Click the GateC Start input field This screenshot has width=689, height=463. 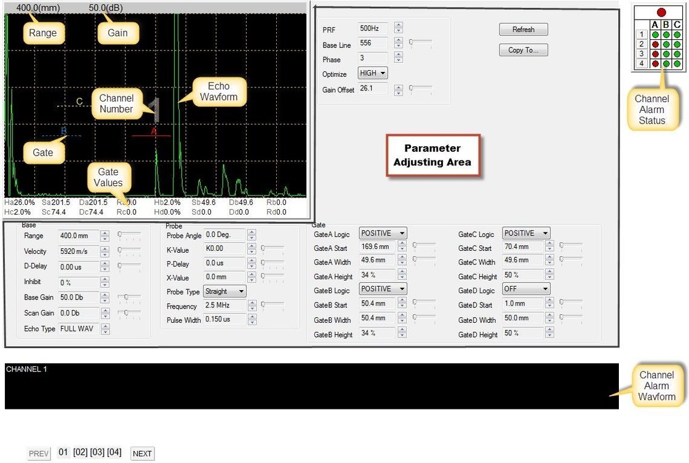pyautogui.click(x=522, y=247)
